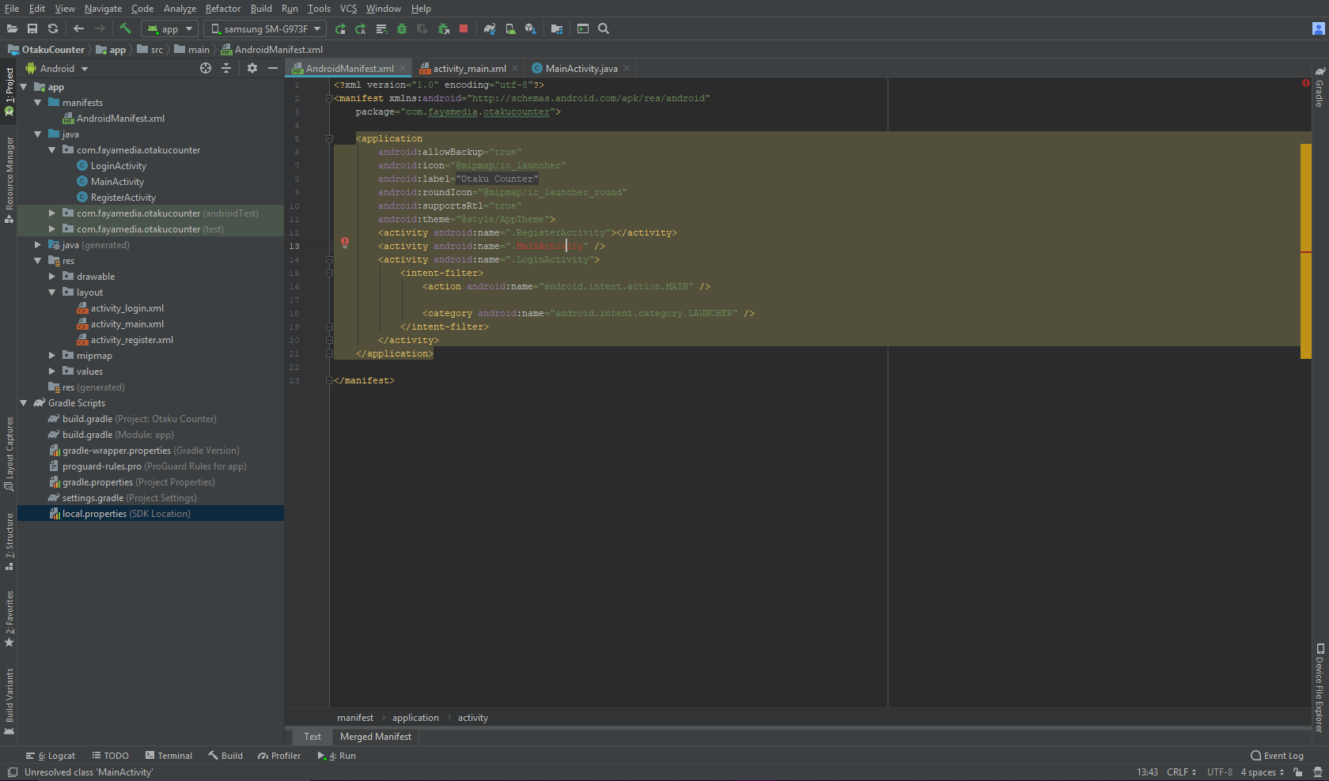Open Project panel settings gear
This screenshot has height=781, width=1329.
click(x=252, y=68)
